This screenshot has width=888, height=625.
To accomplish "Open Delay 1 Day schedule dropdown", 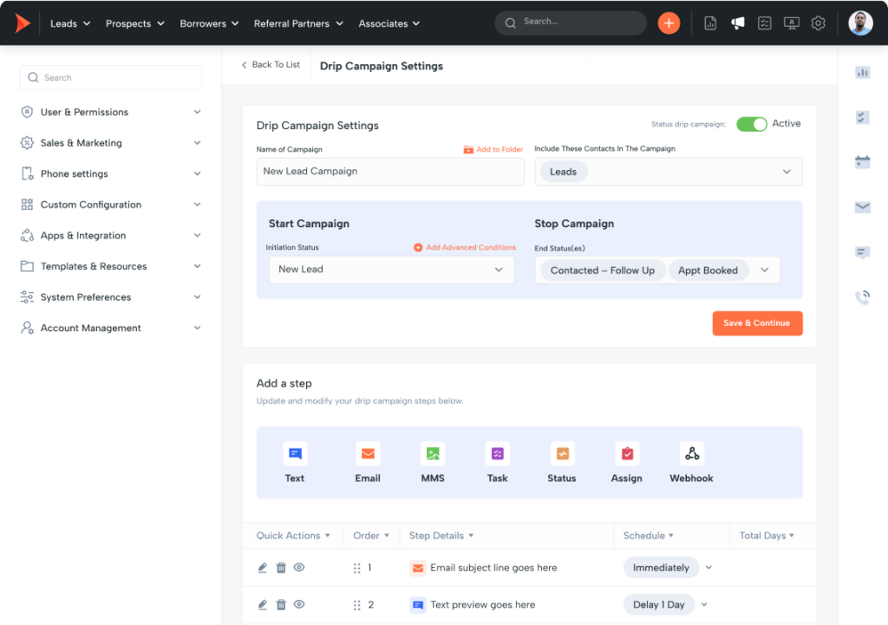I will point(704,604).
